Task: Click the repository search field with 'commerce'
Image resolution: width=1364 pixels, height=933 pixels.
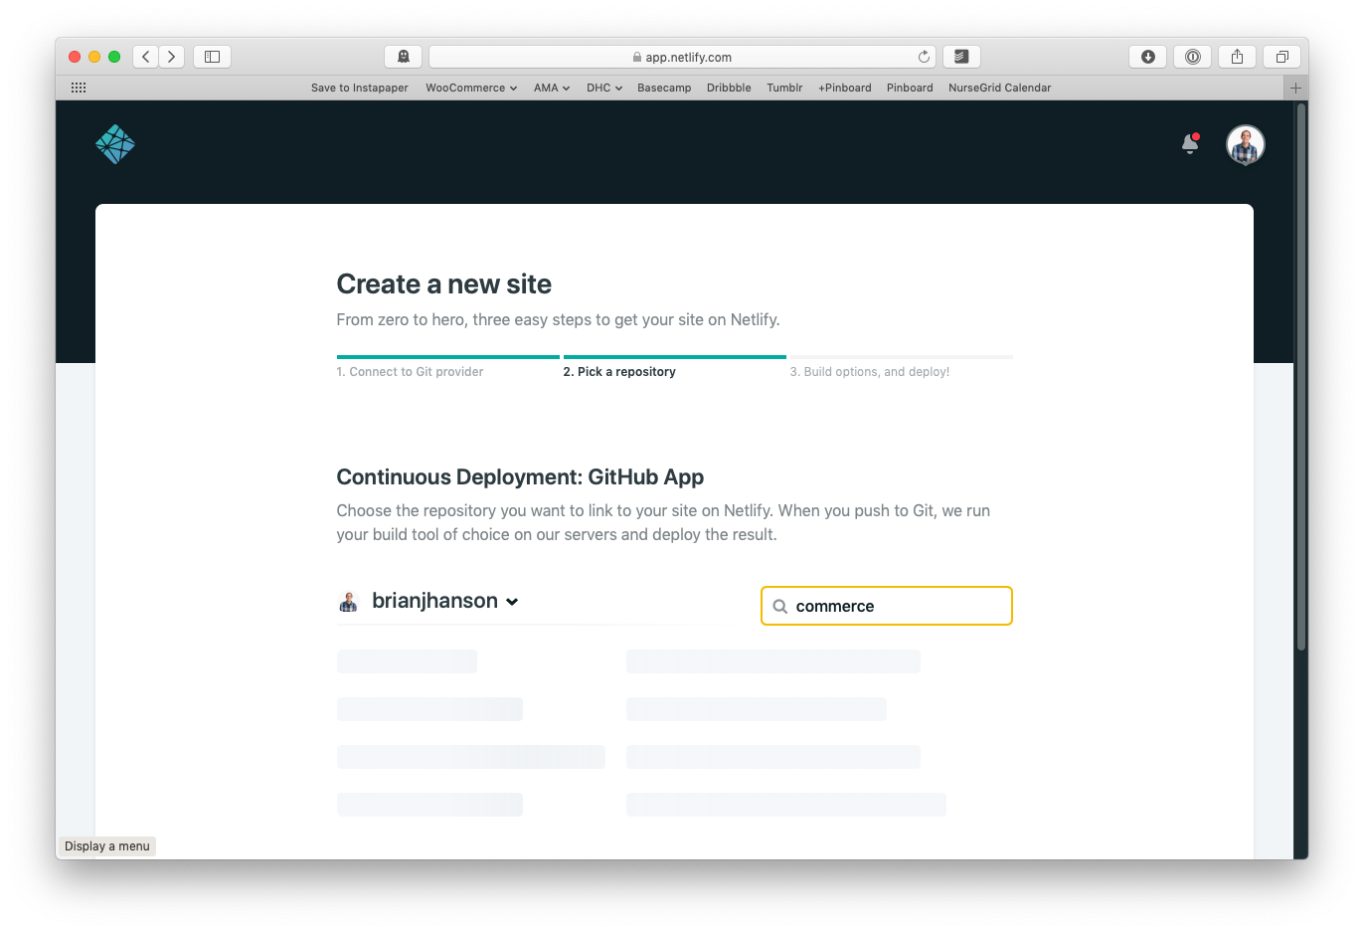Action: tap(887, 606)
